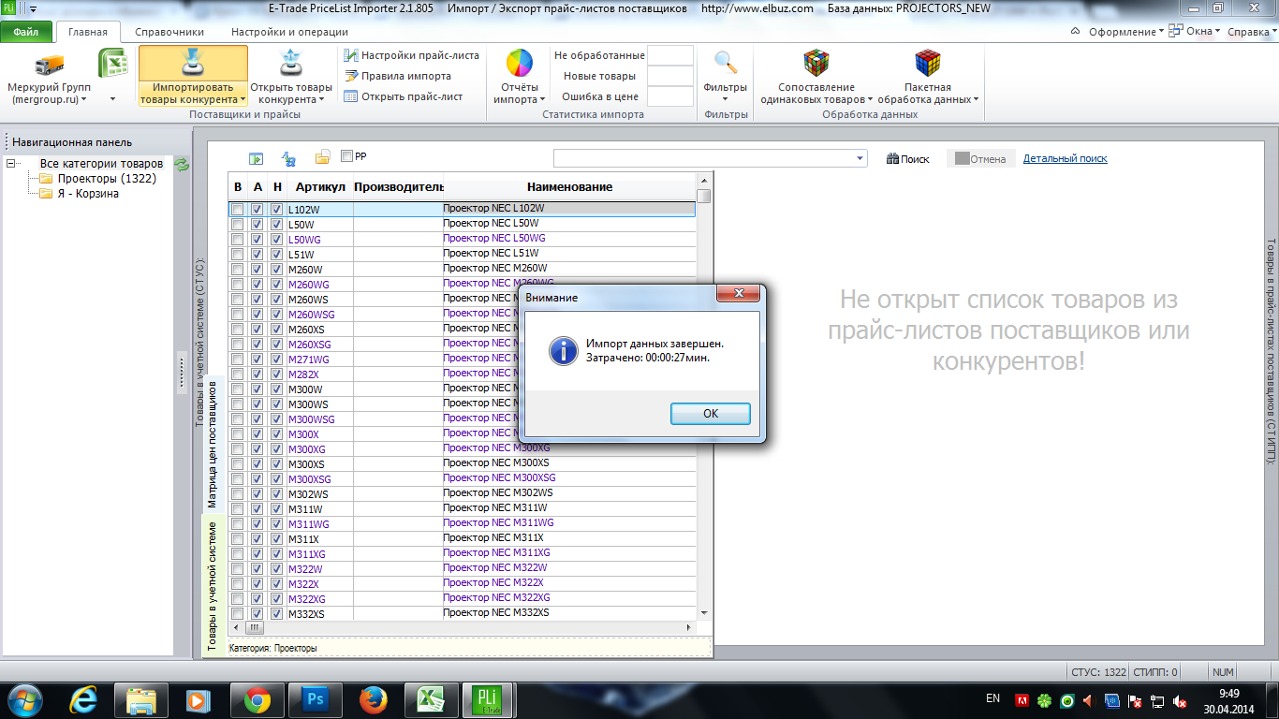Expand the arrow under the Excel icon
The image size is (1279, 719).
point(113,98)
